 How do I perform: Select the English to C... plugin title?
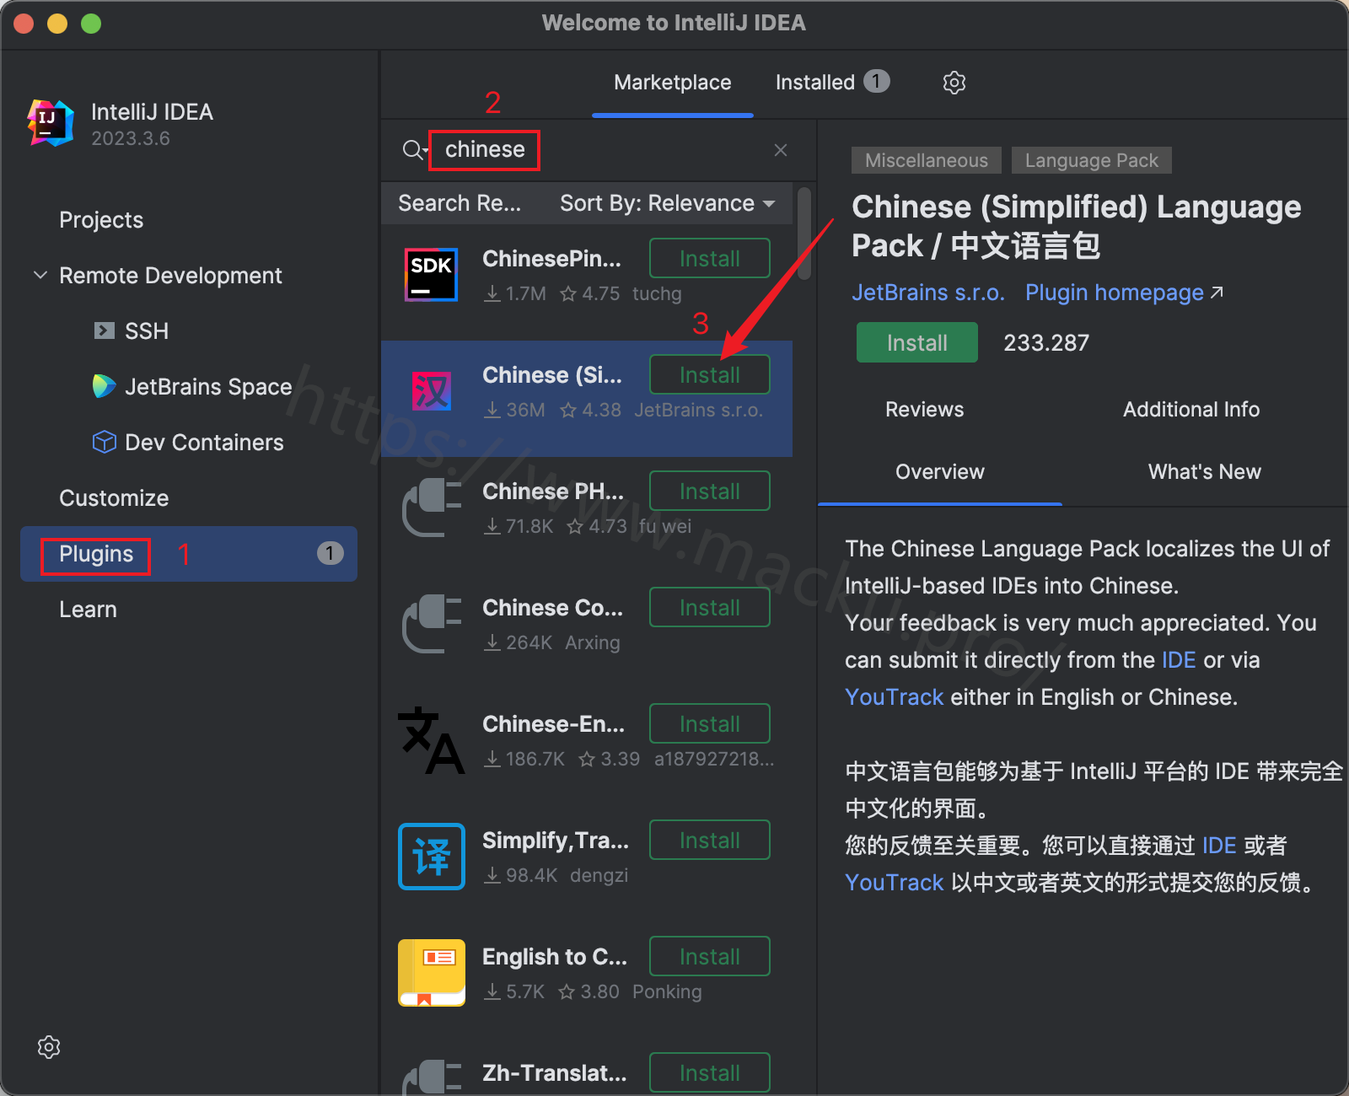(x=555, y=957)
